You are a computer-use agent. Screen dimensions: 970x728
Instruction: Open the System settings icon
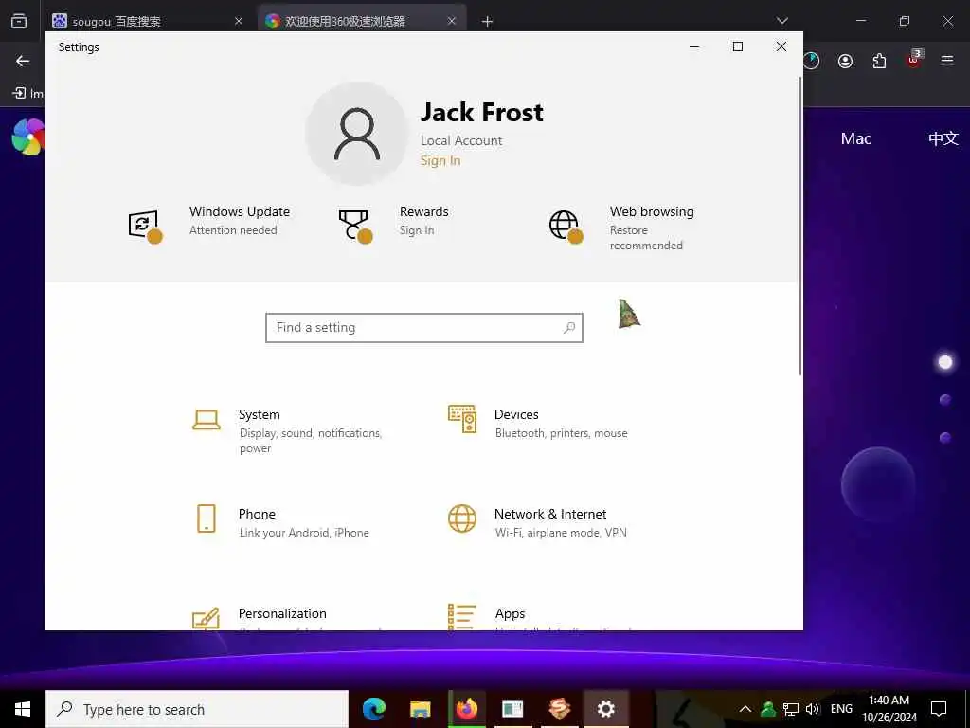[x=206, y=420]
